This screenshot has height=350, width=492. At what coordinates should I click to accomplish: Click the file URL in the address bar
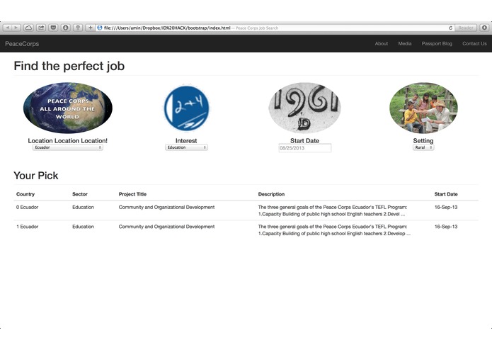point(167,28)
